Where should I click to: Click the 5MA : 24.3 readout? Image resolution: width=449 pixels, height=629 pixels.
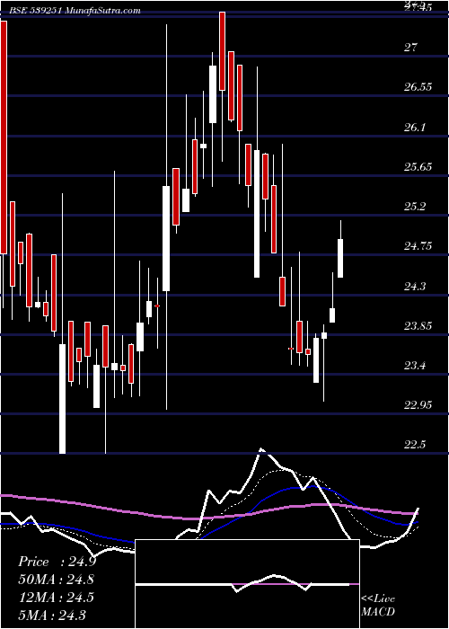(52, 615)
